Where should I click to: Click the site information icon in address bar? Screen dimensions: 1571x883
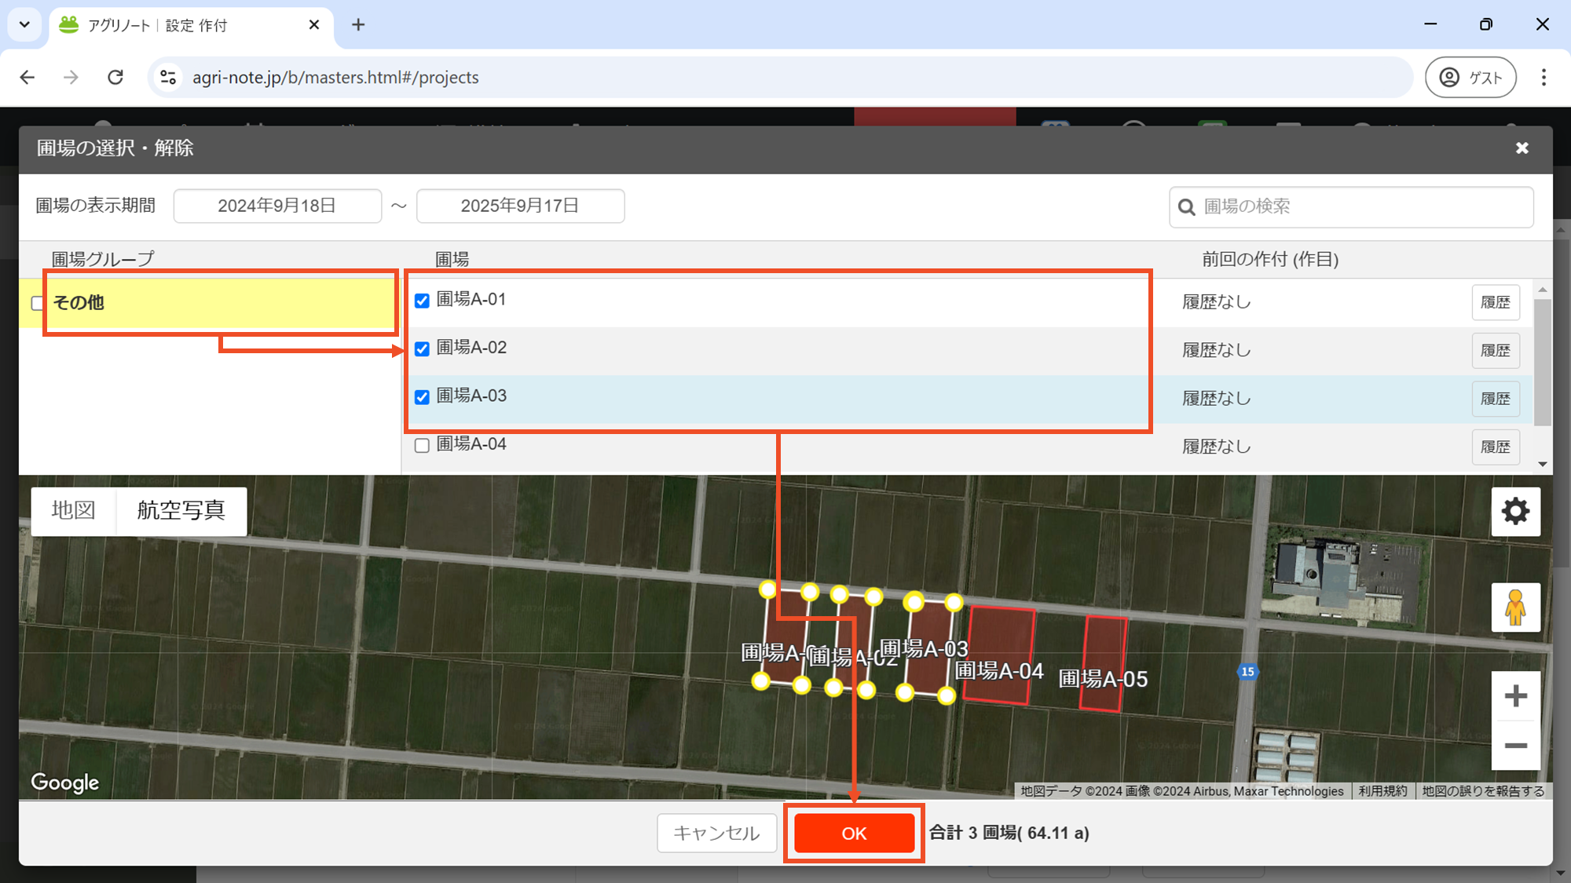168,77
